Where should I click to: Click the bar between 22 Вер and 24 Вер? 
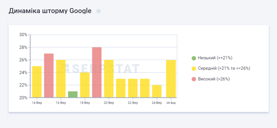coord(145,88)
